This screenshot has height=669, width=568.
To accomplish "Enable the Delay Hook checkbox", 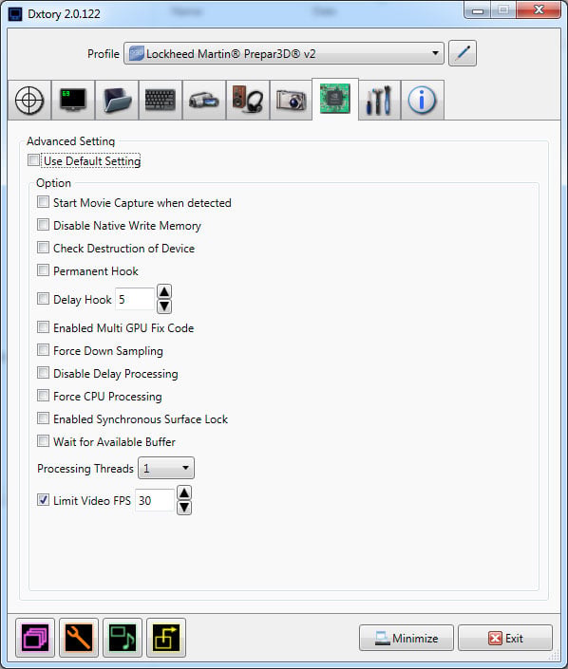I will [43, 298].
